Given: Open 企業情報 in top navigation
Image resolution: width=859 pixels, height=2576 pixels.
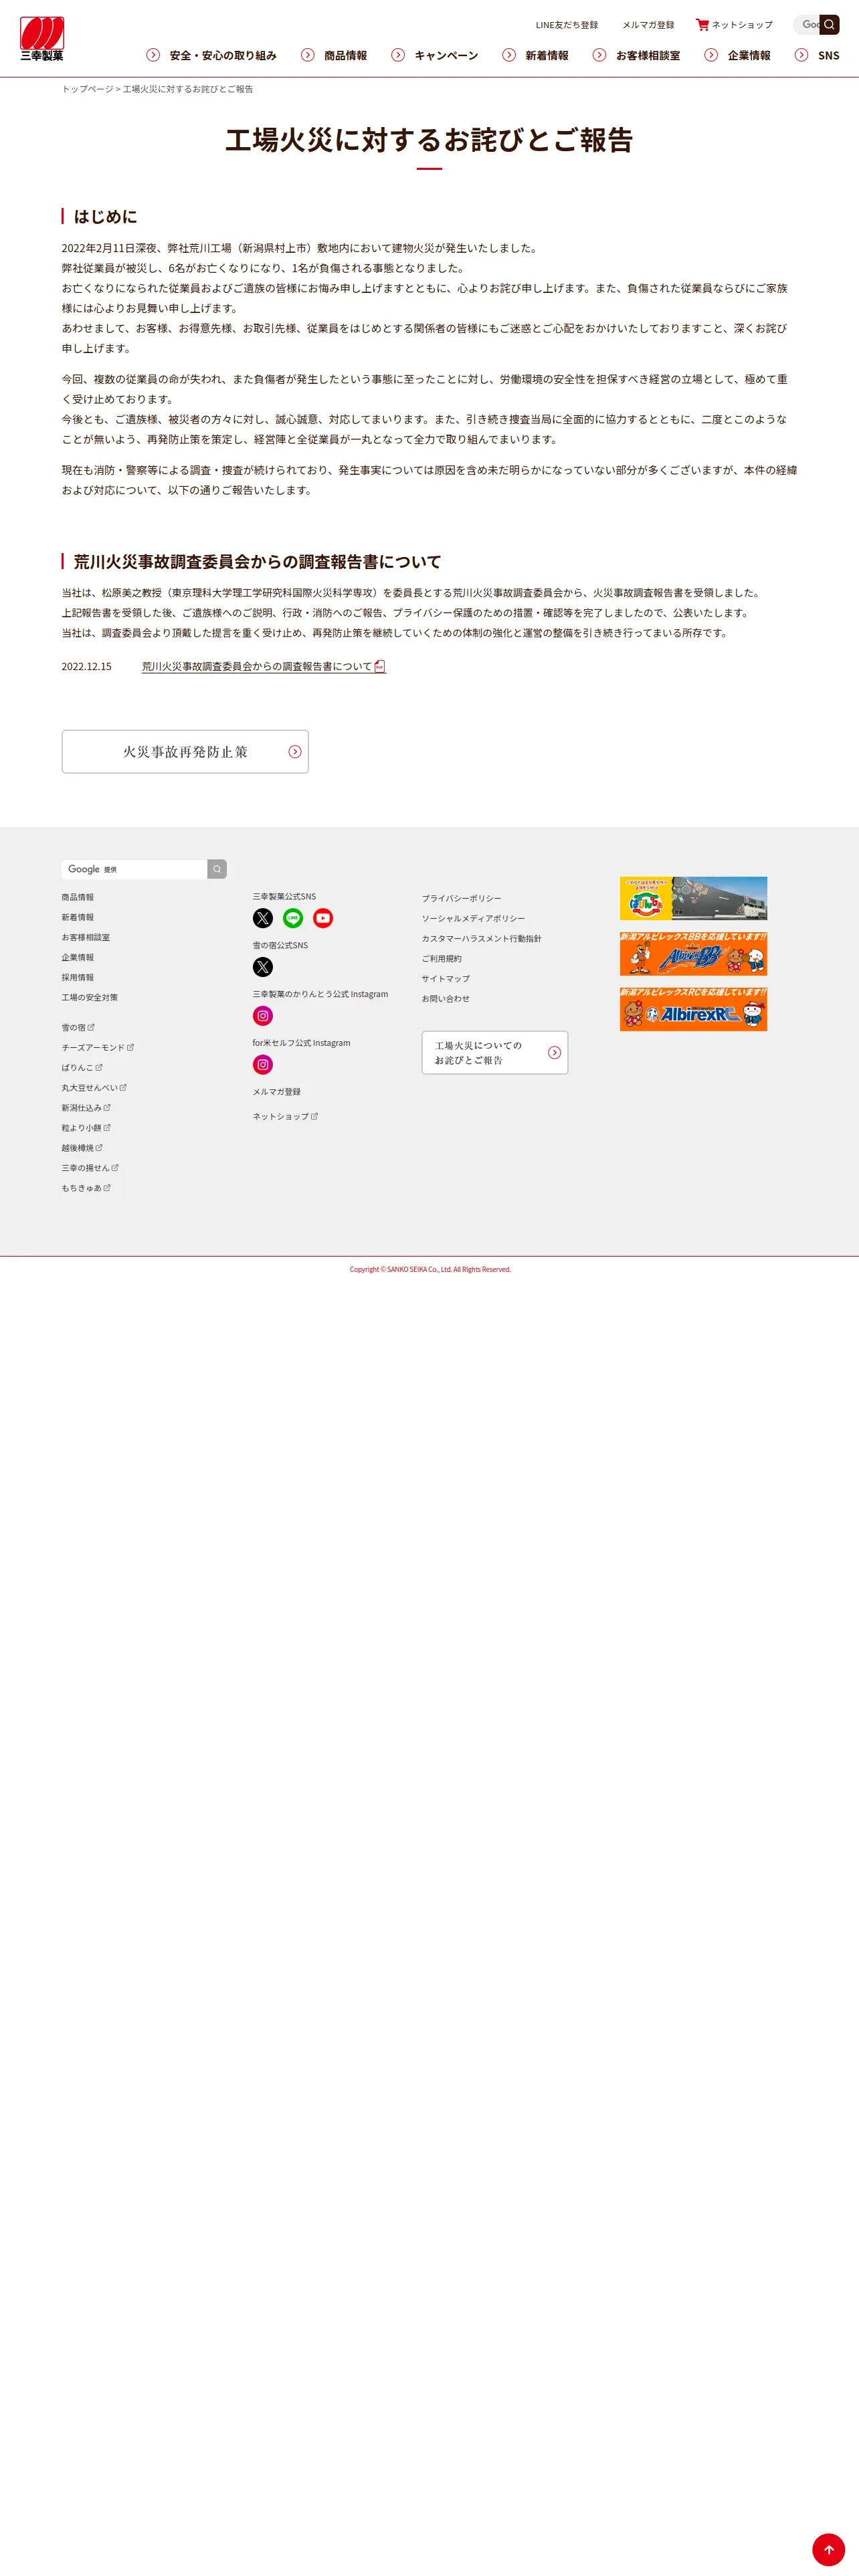Looking at the screenshot, I should (749, 56).
